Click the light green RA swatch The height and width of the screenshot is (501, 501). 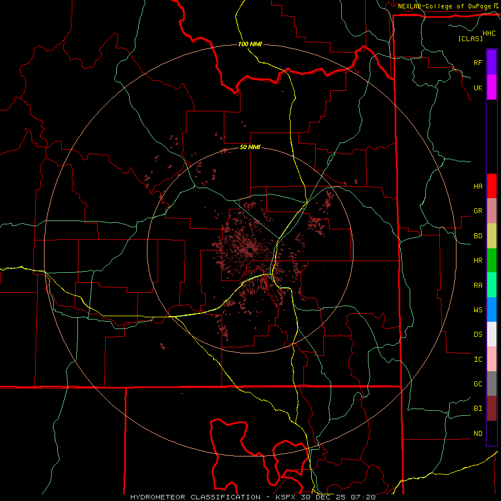point(492,285)
